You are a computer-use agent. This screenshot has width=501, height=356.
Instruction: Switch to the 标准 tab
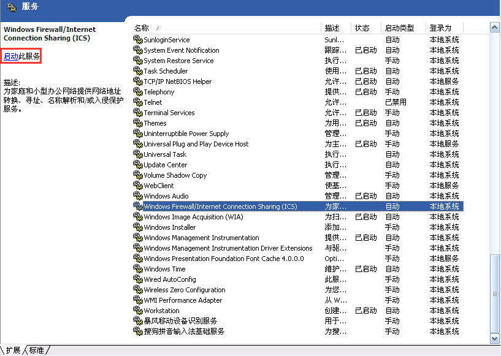[36, 350]
